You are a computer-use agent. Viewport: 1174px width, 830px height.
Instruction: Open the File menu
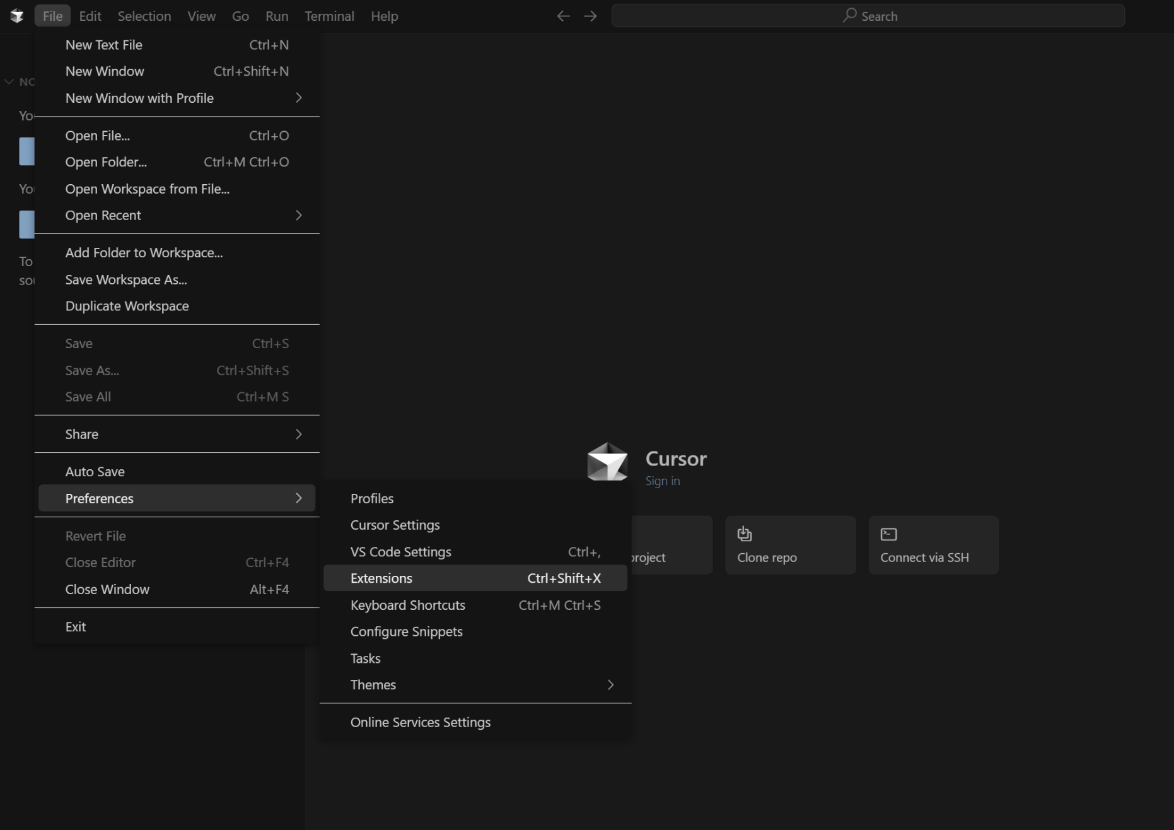[x=52, y=16]
